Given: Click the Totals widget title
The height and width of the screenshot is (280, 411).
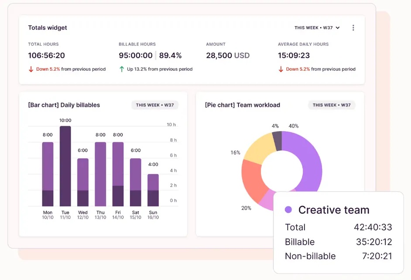Looking at the screenshot, I should coord(48,28).
